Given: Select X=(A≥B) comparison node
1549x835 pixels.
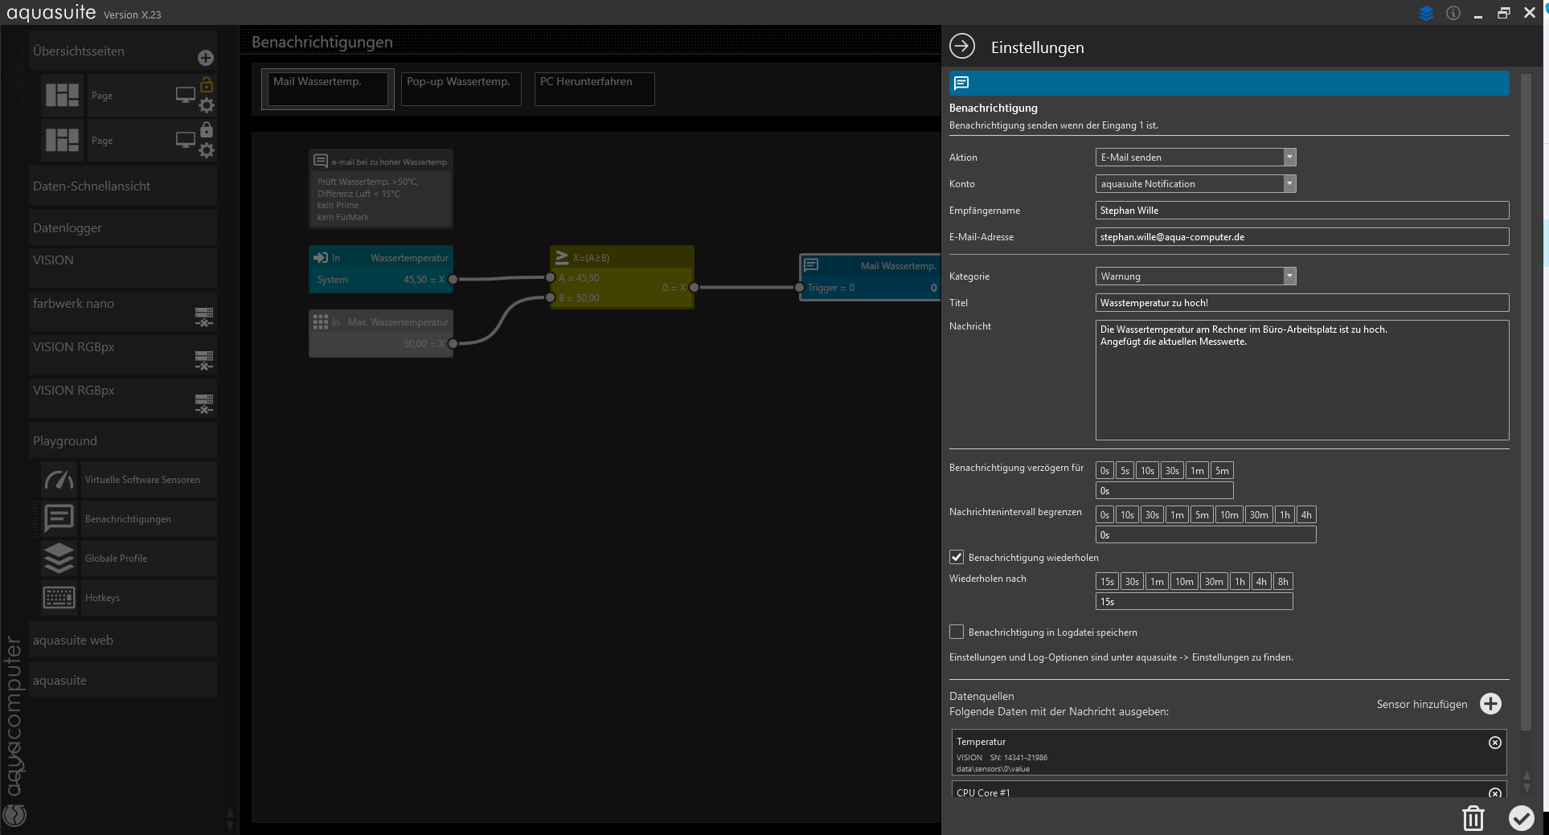Looking at the screenshot, I should tap(621, 277).
